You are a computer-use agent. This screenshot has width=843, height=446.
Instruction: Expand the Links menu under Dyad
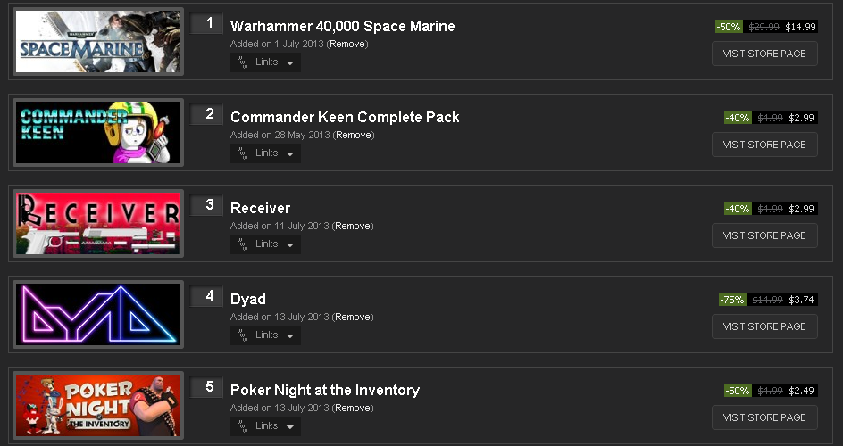pos(265,335)
